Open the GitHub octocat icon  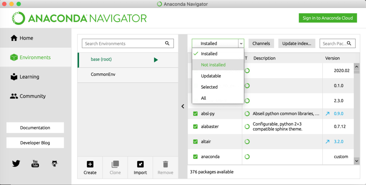click(54, 163)
